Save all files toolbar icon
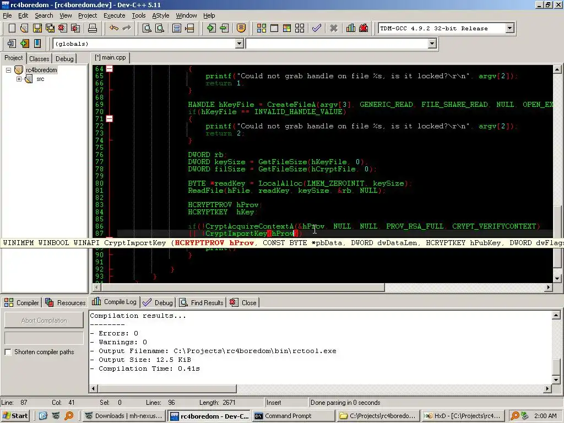 point(50,28)
